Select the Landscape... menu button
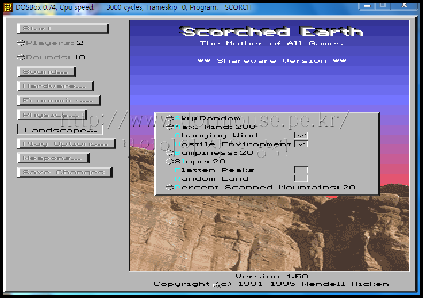Screen dimensions: 423x298 (x=60, y=129)
